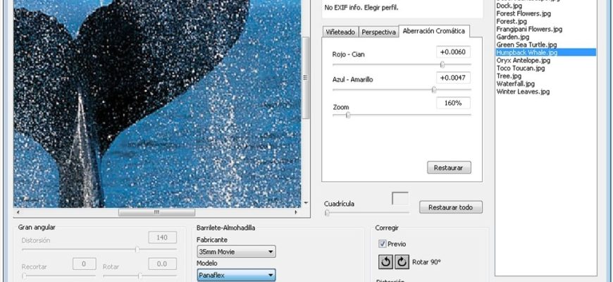Click the Rojo - Cian value field

pyautogui.click(x=453, y=52)
